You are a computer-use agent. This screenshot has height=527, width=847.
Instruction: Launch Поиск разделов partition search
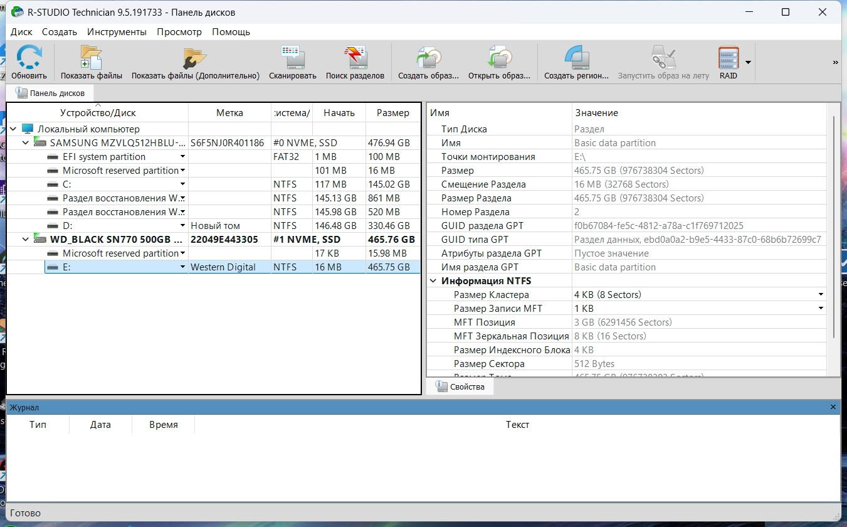(x=355, y=58)
